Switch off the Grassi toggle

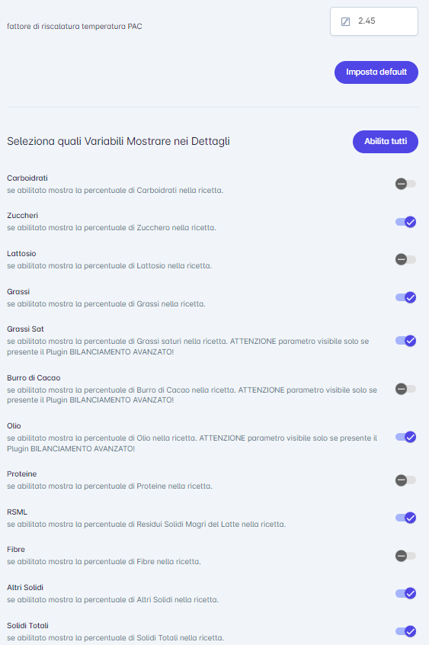[405, 297]
